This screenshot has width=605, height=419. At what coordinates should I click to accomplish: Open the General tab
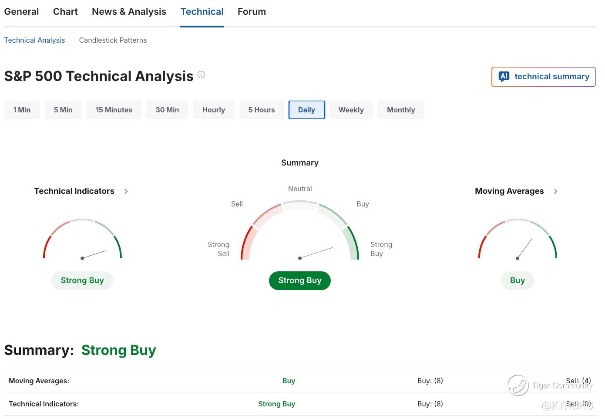point(21,12)
